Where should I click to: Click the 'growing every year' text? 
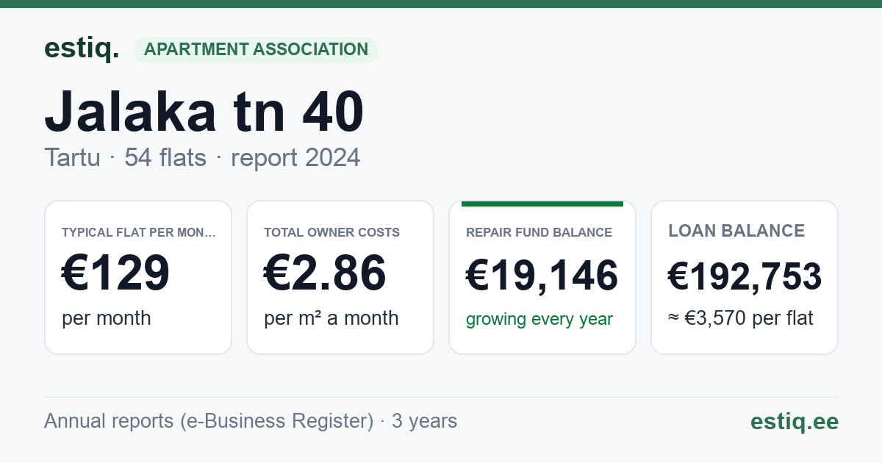pyautogui.click(x=539, y=320)
